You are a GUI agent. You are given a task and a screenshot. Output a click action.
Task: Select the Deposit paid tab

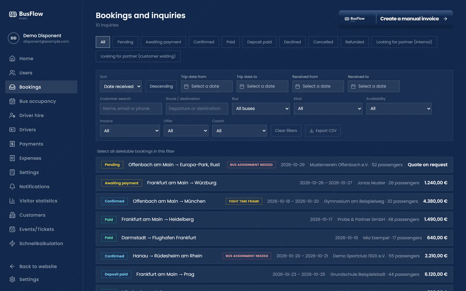coord(260,42)
